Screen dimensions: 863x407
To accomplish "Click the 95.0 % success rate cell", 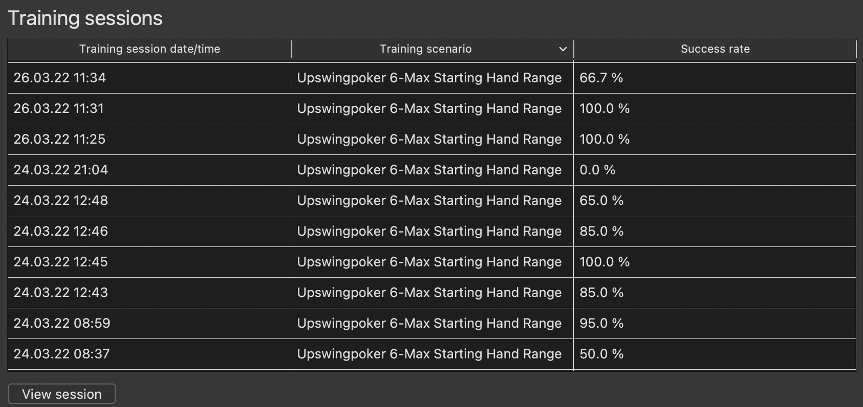I will [x=715, y=323].
